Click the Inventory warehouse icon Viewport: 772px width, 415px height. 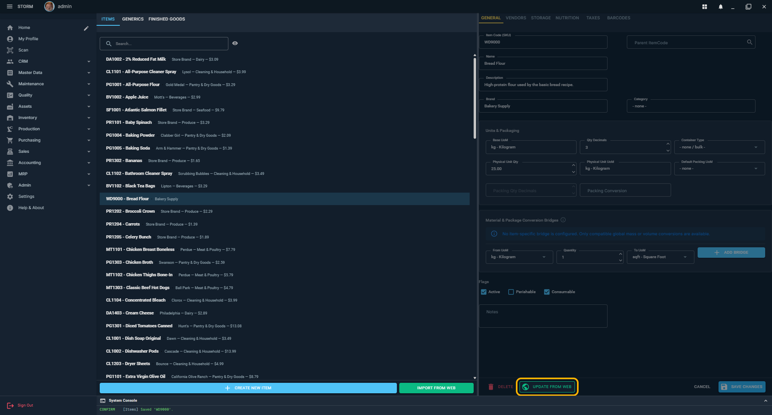coord(10,118)
